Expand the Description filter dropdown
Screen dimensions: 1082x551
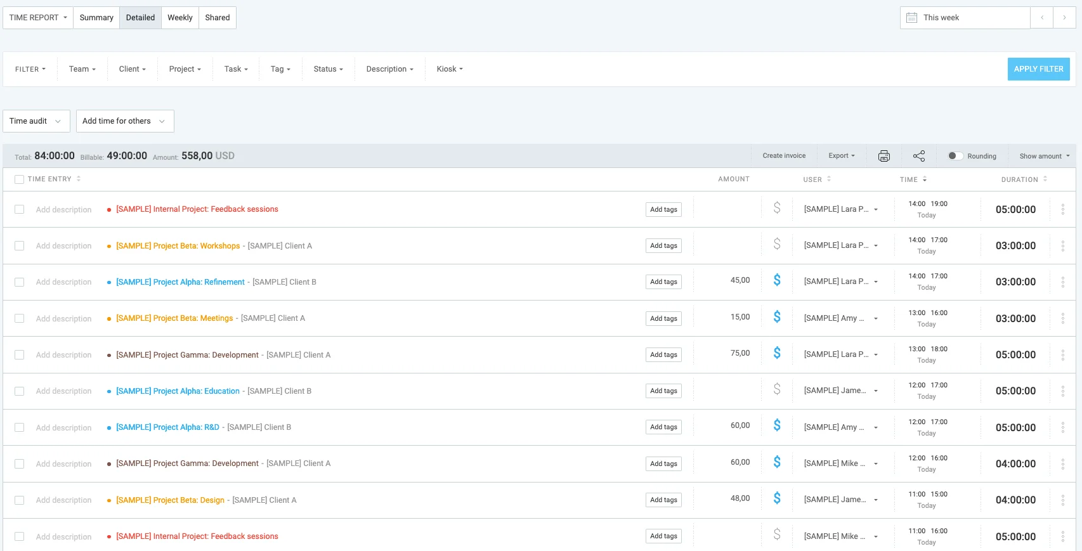(389, 69)
